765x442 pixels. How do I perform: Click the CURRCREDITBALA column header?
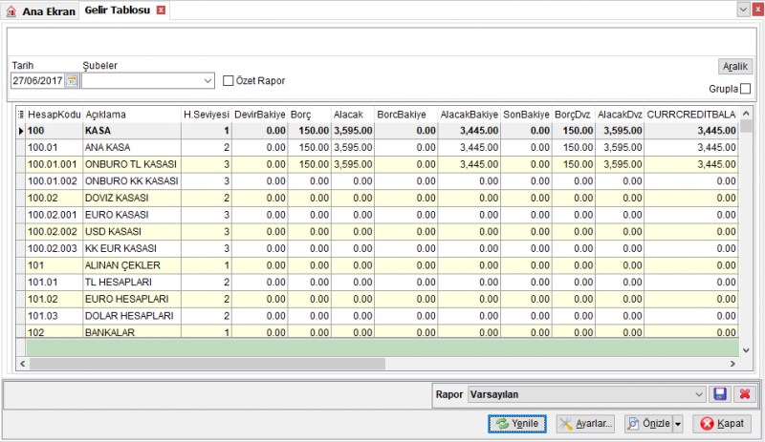(x=690, y=115)
